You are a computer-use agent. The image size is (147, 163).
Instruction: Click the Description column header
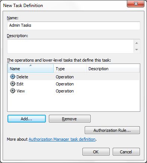pyautogui.click(x=113, y=68)
